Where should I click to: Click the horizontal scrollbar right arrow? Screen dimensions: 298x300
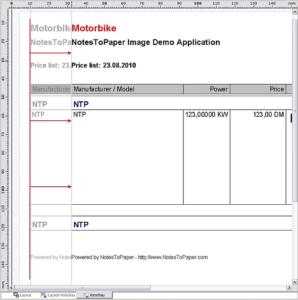(x=289, y=287)
